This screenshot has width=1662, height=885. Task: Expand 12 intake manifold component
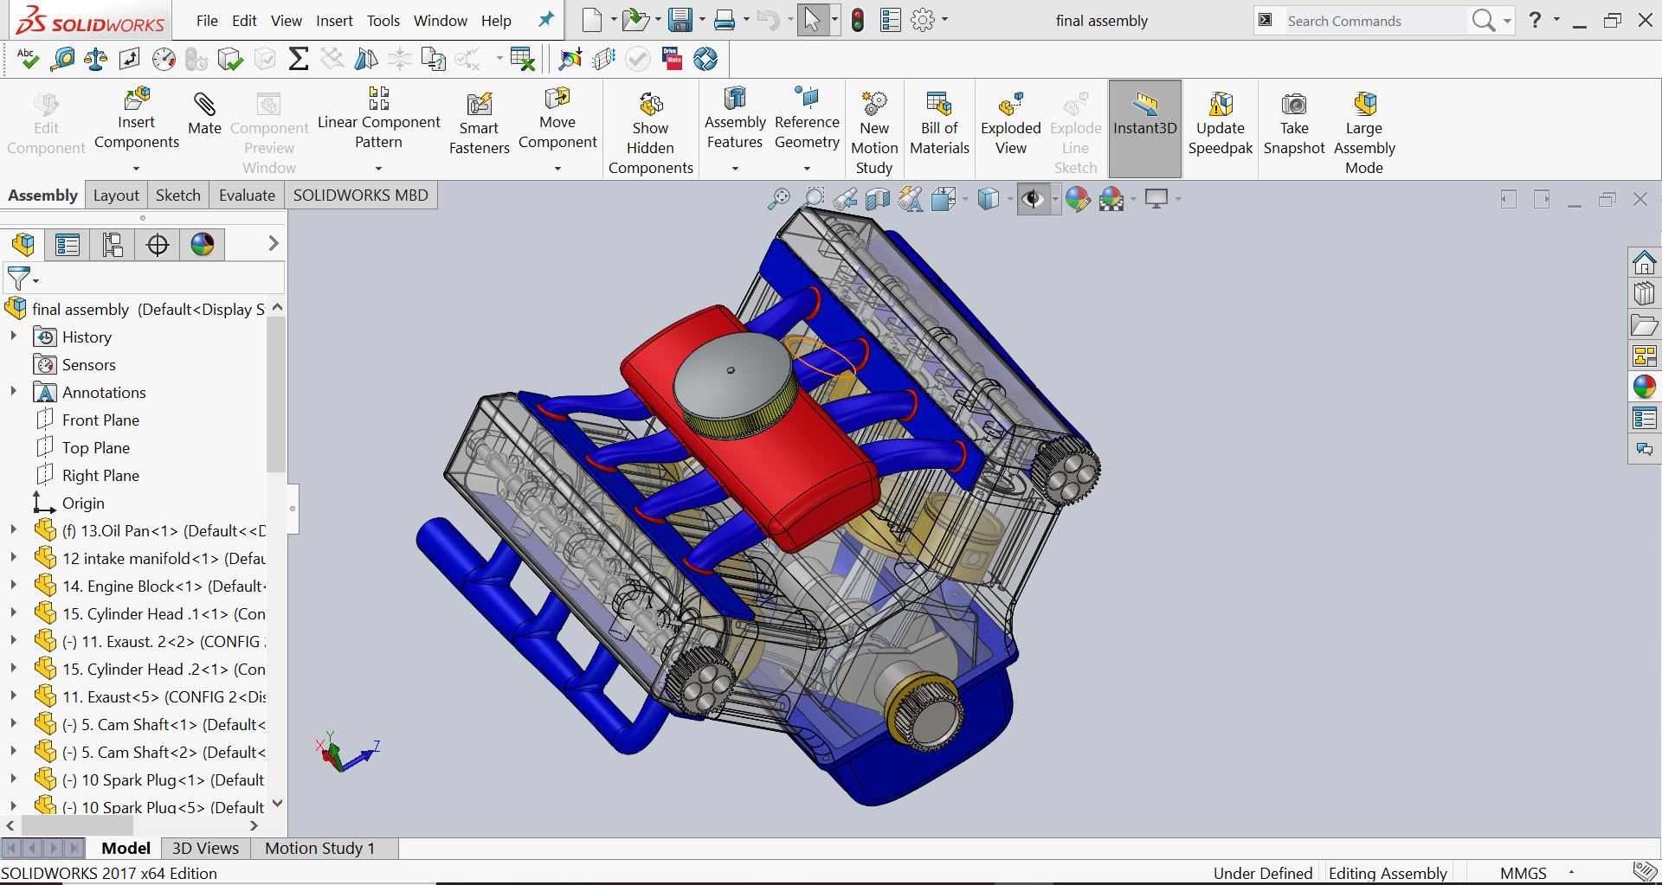[13, 558]
